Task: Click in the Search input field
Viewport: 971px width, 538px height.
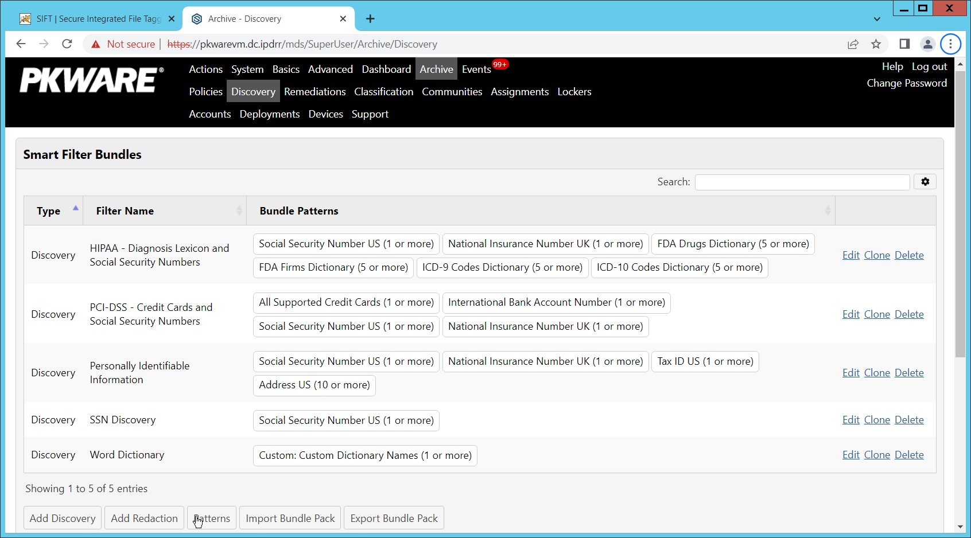Action: (x=802, y=182)
